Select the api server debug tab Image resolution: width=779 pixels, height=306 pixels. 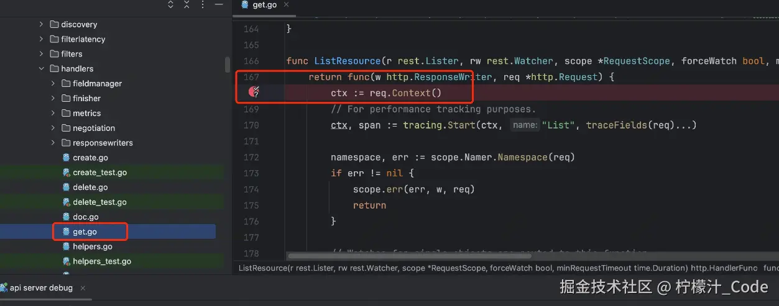click(41, 288)
